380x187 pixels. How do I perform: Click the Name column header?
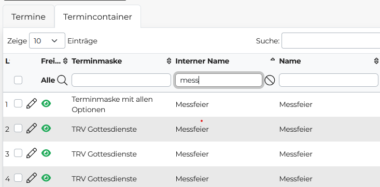[290, 61]
